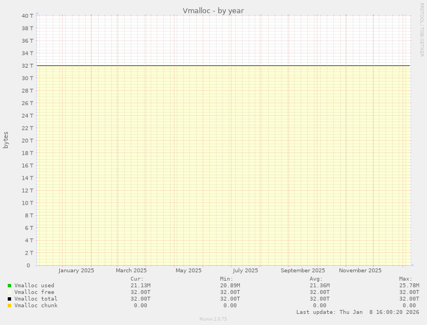Screen dimensions: 427x325
Task: Click the May 2025 x-axis label
Action: pyautogui.click(x=188, y=271)
